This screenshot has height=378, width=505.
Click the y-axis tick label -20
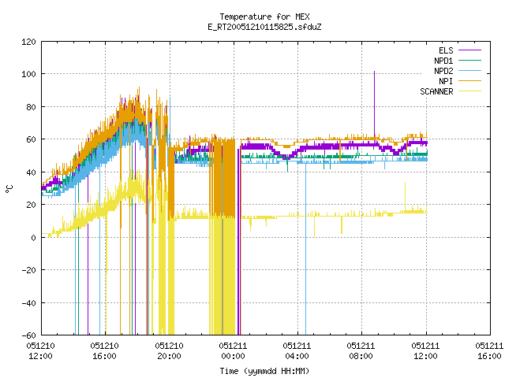(x=28, y=270)
